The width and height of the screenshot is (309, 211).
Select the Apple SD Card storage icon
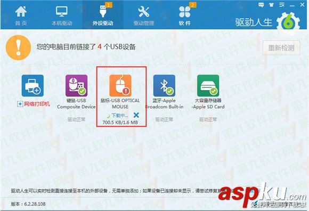(x=208, y=85)
